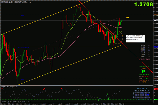The height and width of the screenshot is (105, 158).
Task: Click the 2:58 candle countdown timer
Action: [127, 17]
